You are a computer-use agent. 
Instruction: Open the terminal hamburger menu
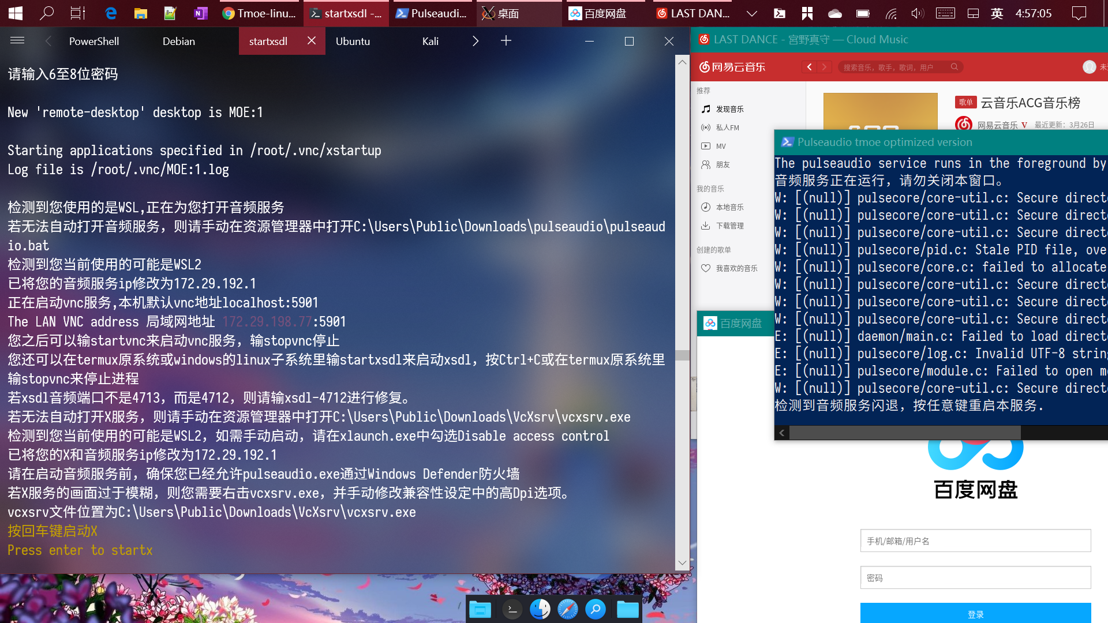pos(17,40)
